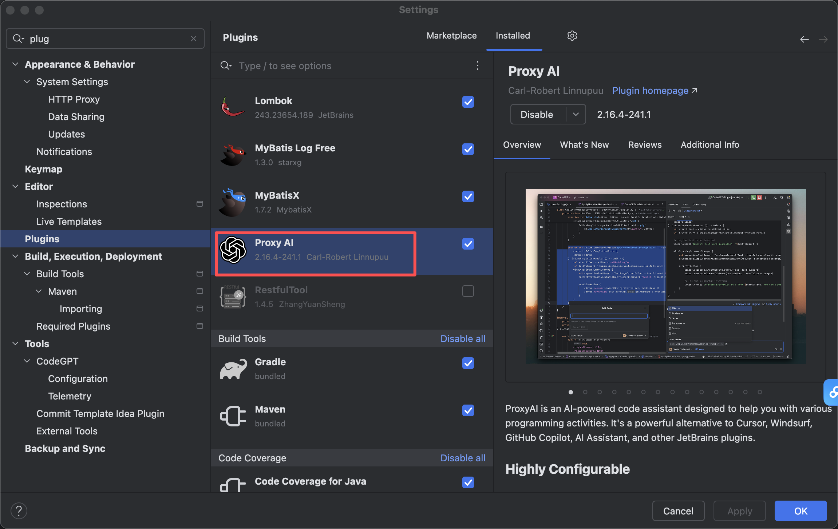The height and width of the screenshot is (529, 838).
Task: Uncheck the Lombok plugin checkbox
Action: (468, 102)
